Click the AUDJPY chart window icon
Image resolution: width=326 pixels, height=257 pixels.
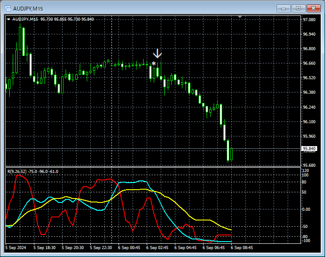pyautogui.click(x=8, y=8)
